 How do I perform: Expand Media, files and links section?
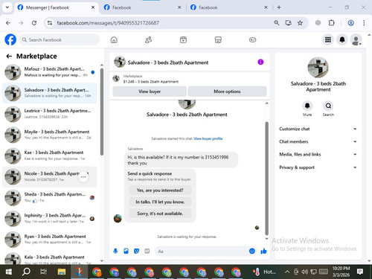(318, 154)
